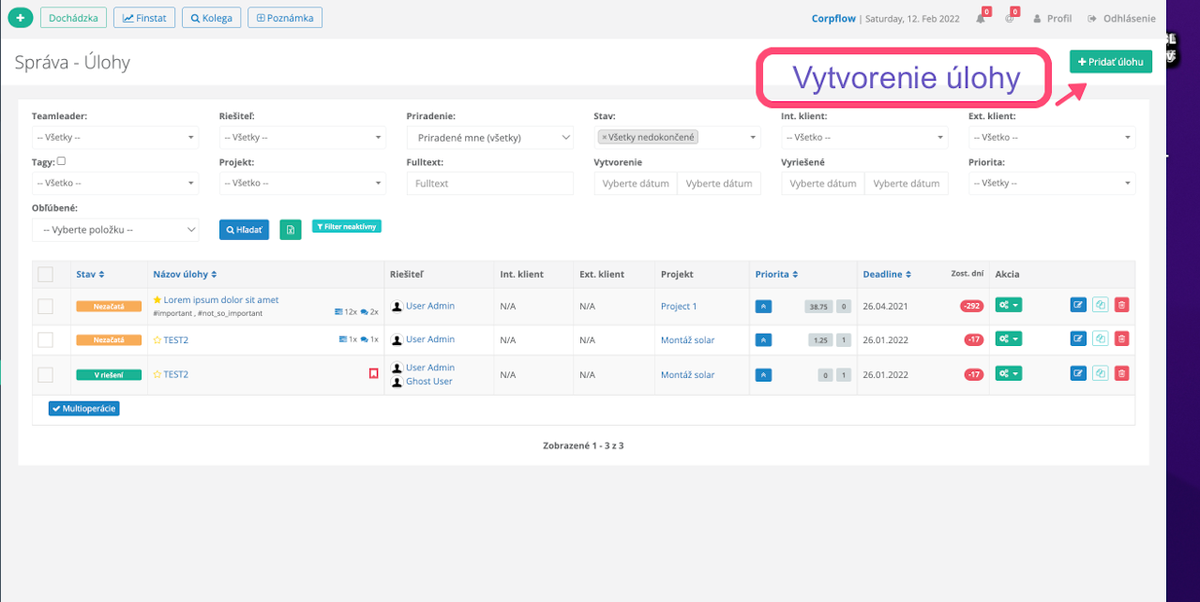Tick the select-all checkbox in table header

tap(45, 274)
